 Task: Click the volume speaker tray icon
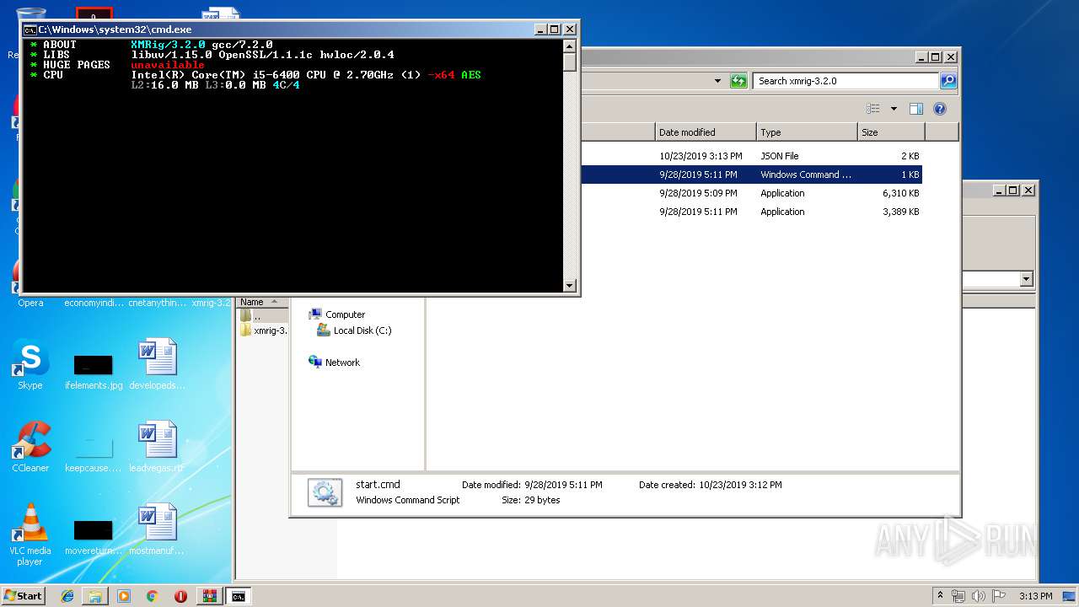pos(979,596)
